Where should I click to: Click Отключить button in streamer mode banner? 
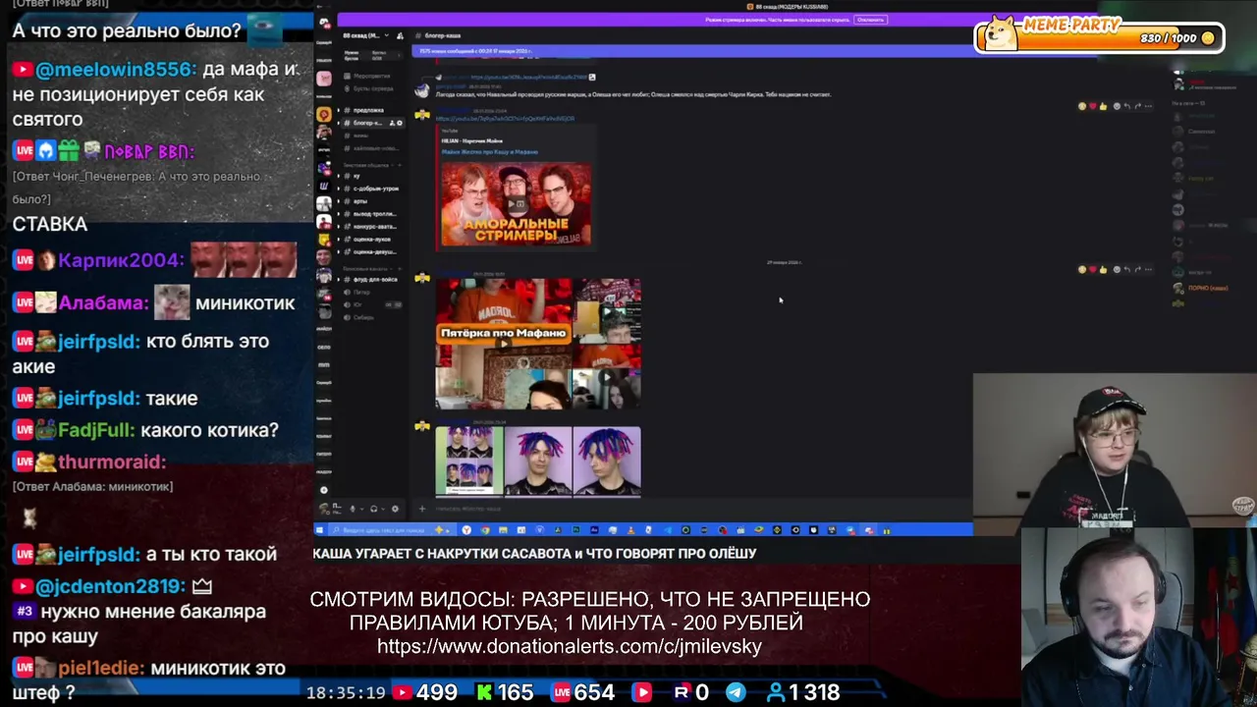point(869,19)
